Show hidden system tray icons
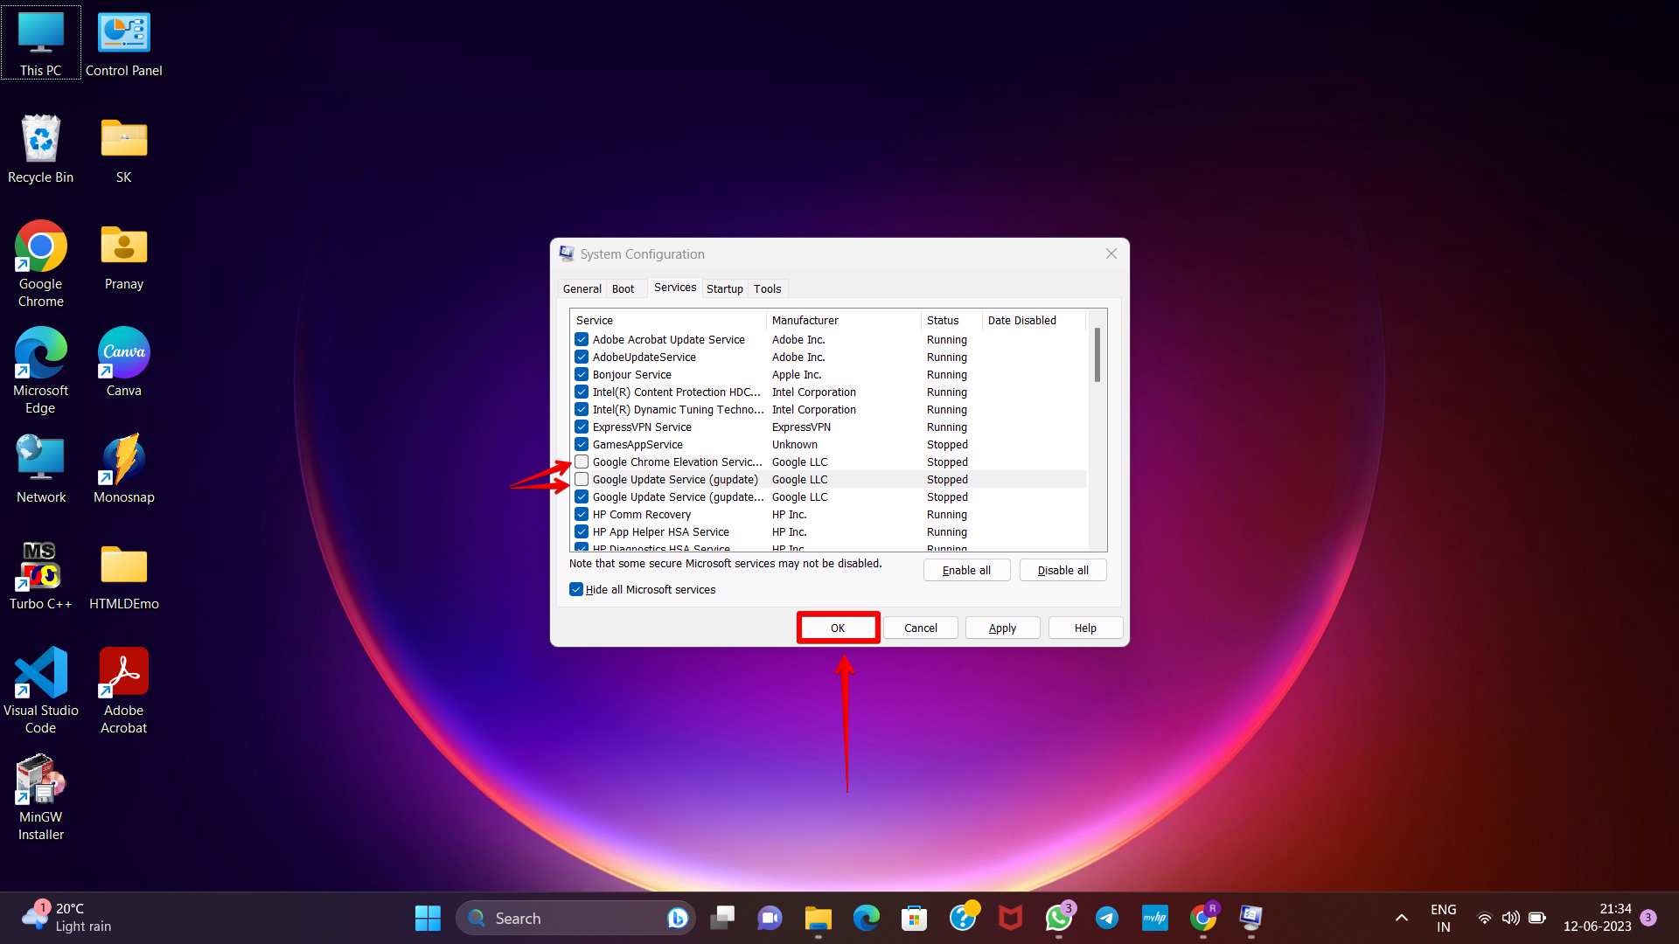The image size is (1679, 944). [1402, 918]
